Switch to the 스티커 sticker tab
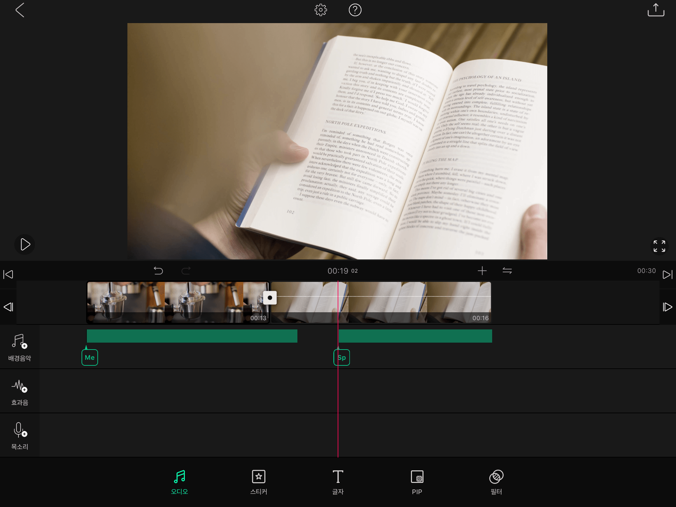 click(x=258, y=482)
